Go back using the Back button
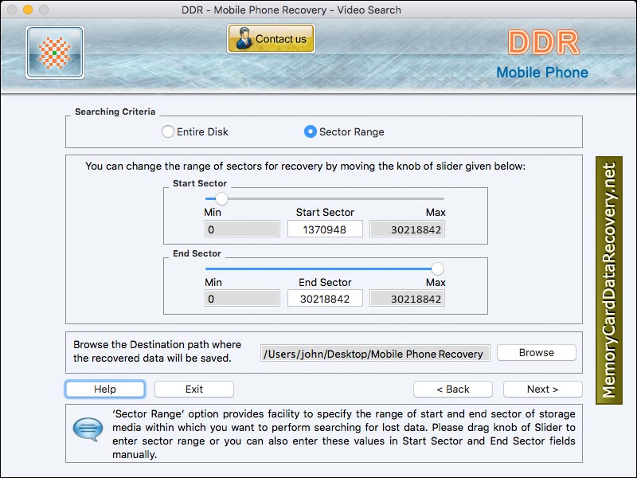Screen dimensions: 637x478 452,389
